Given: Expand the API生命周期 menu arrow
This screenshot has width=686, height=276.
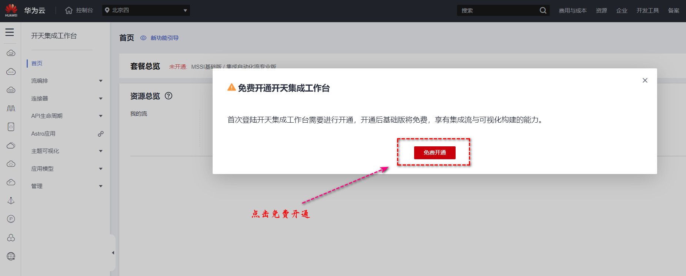Looking at the screenshot, I should pos(101,116).
